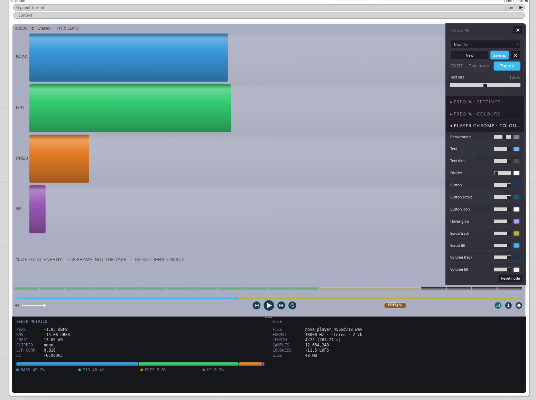Click the file name nova_player_4555d718.wav
This screenshot has width=536, height=400.
[333, 329]
